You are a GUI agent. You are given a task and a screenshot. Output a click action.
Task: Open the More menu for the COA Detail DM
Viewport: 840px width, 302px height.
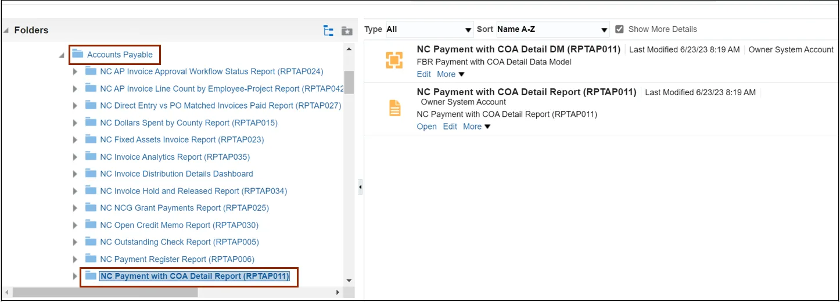pos(451,74)
